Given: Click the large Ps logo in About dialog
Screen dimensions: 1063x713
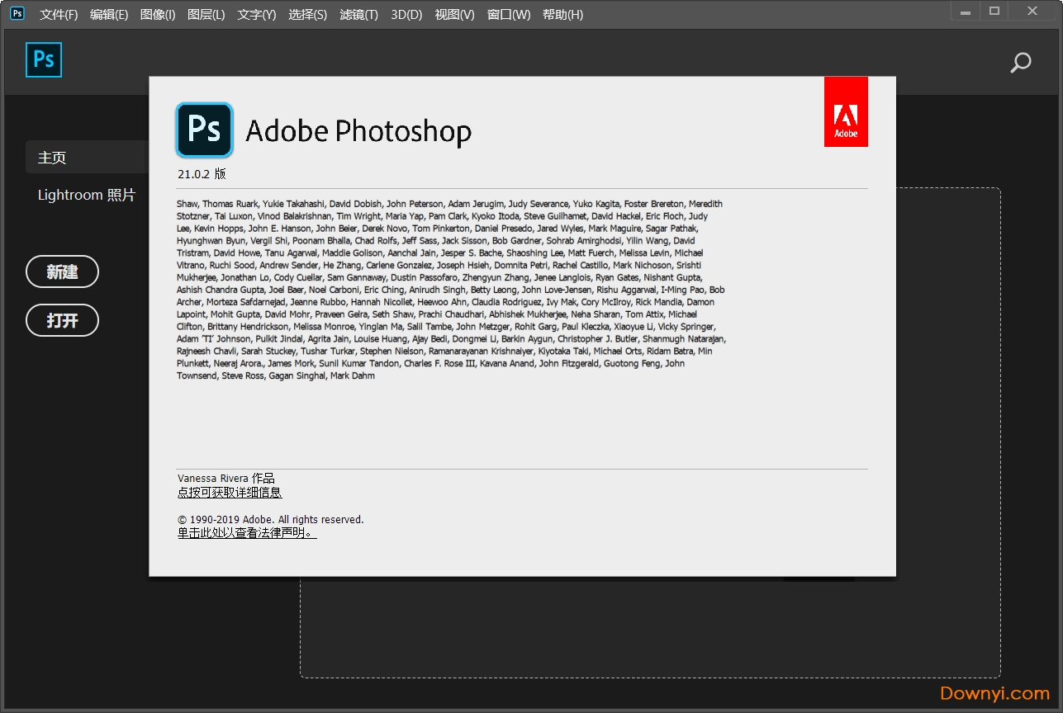Looking at the screenshot, I should tap(204, 130).
